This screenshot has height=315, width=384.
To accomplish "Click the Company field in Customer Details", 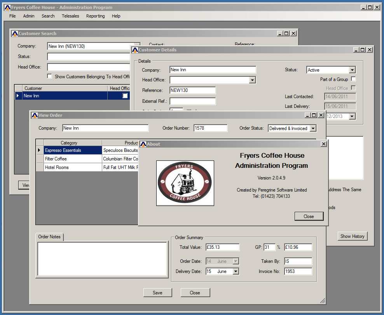I will coord(213,70).
